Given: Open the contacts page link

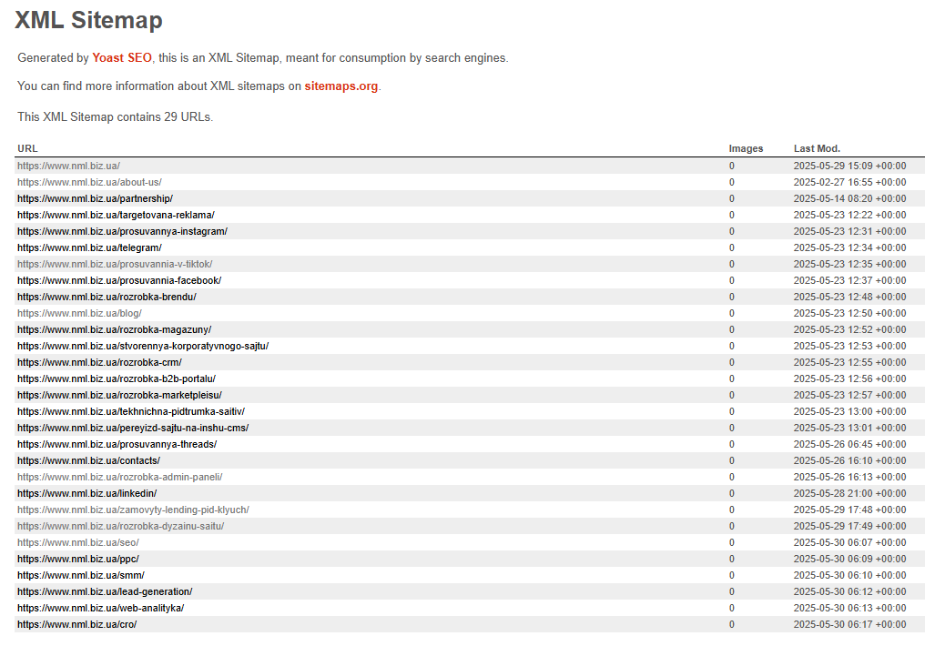Looking at the screenshot, I should pyautogui.click(x=88, y=460).
